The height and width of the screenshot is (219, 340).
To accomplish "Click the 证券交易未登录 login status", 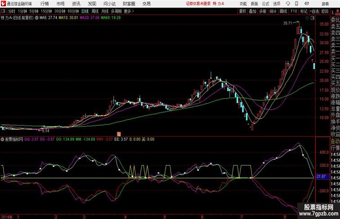I will pos(198,4).
